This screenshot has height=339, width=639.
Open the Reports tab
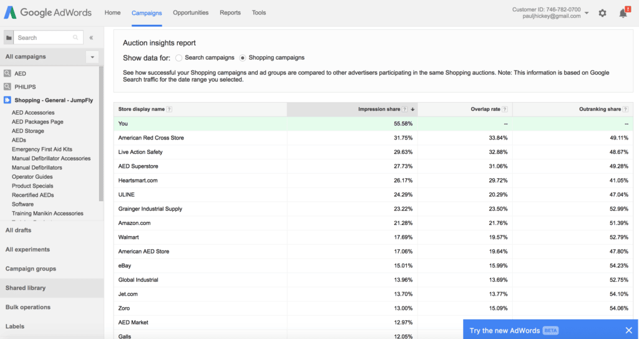coord(230,12)
